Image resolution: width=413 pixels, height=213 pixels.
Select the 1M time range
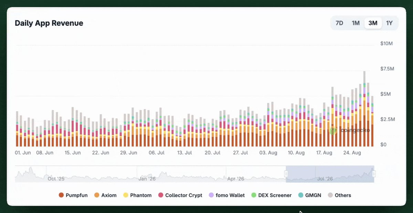click(356, 23)
